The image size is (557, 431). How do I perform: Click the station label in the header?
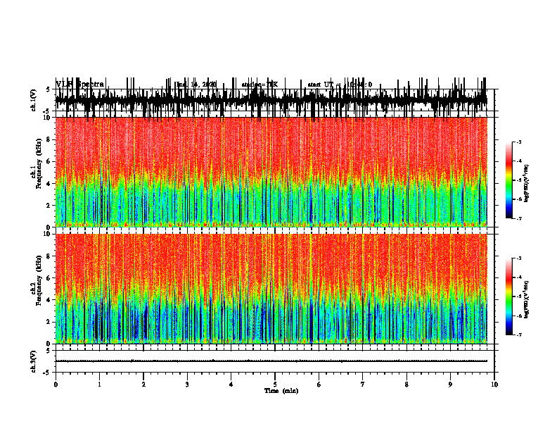(x=260, y=85)
